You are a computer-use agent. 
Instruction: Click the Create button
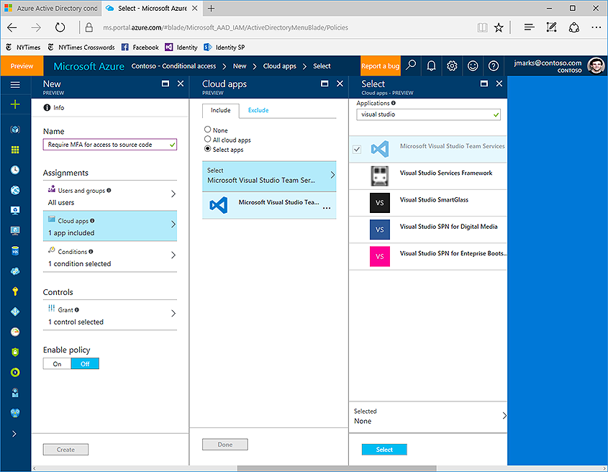[x=65, y=450]
